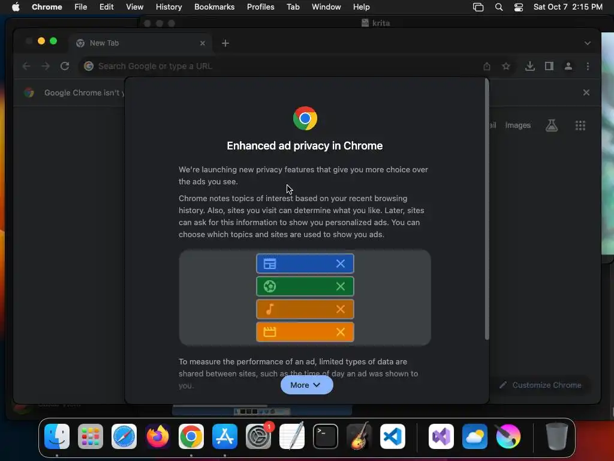Open the Tab menu
The width and height of the screenshot is (614, 461).
293,7
